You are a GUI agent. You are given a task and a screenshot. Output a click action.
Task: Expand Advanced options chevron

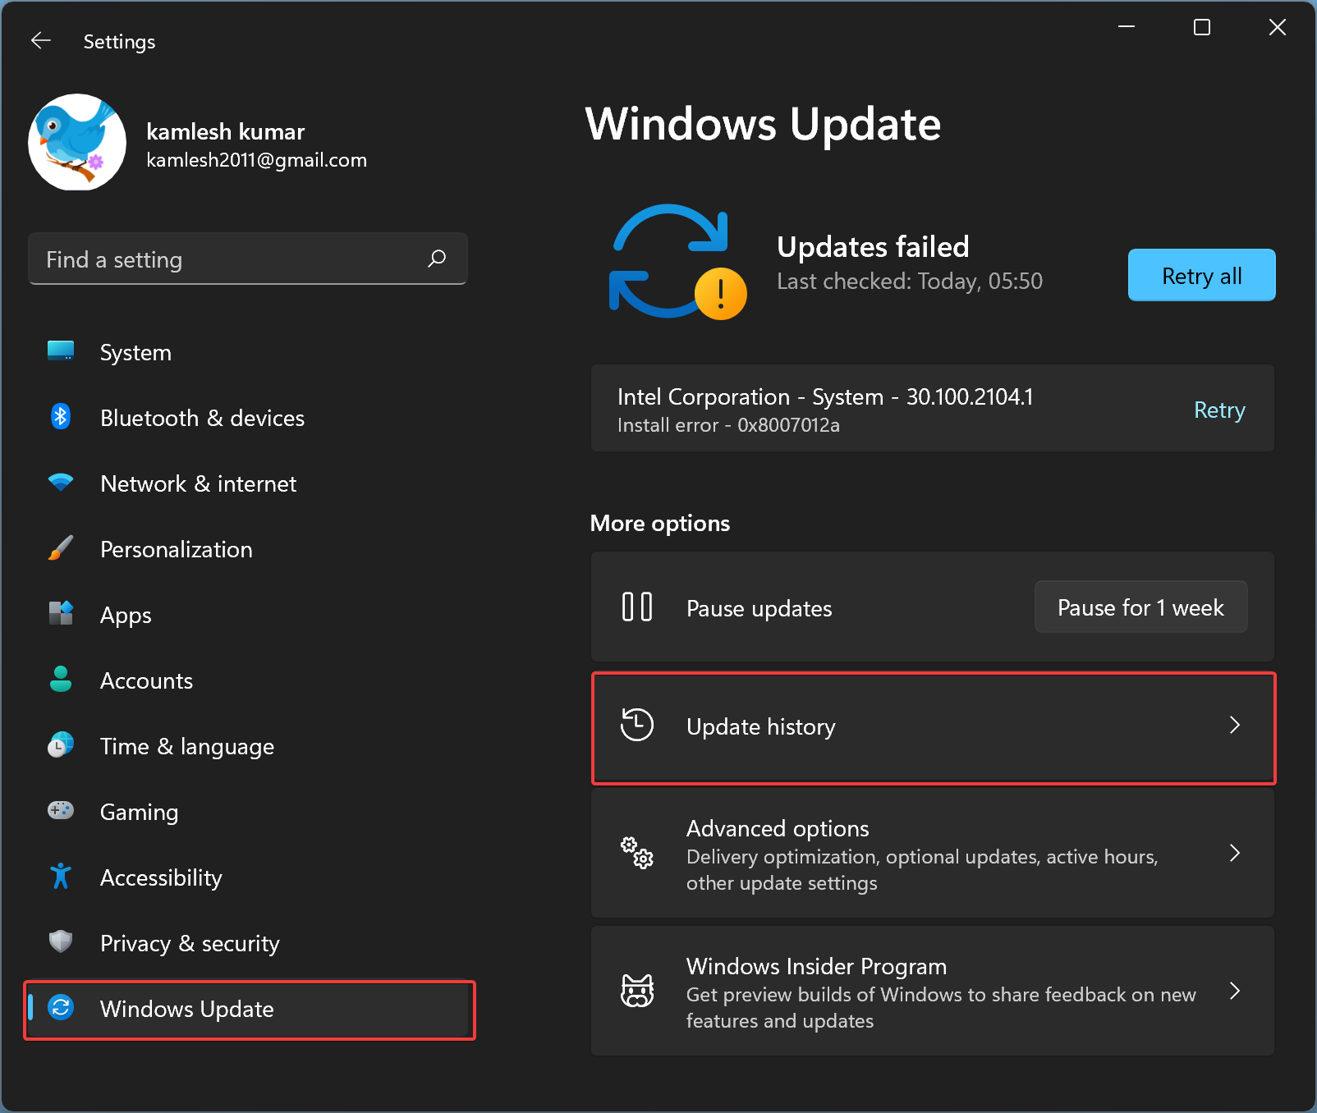click(x=1234, y=853)
